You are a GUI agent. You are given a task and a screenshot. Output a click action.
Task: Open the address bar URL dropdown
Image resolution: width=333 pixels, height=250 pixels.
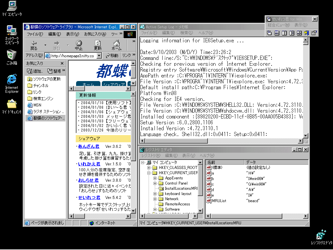(x=99, y=56)
